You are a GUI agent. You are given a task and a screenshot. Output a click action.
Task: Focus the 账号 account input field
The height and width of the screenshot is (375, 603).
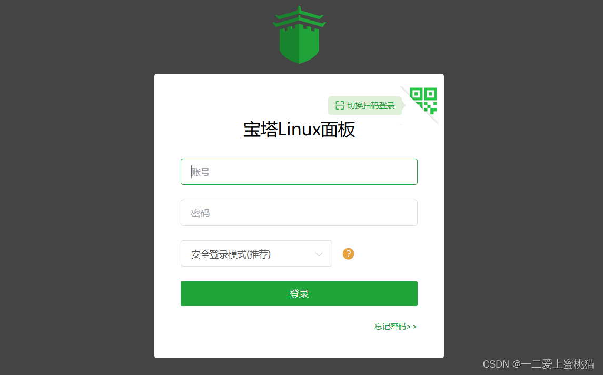(299, 172)
